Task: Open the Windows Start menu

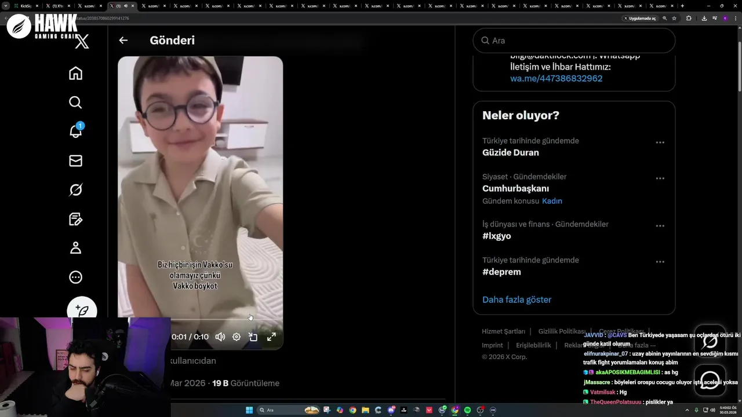Action: point(249,410)
